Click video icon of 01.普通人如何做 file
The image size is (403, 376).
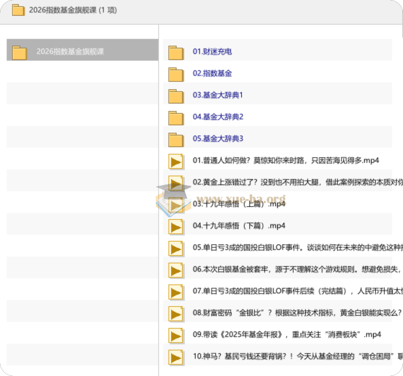(x=176, y=162)
